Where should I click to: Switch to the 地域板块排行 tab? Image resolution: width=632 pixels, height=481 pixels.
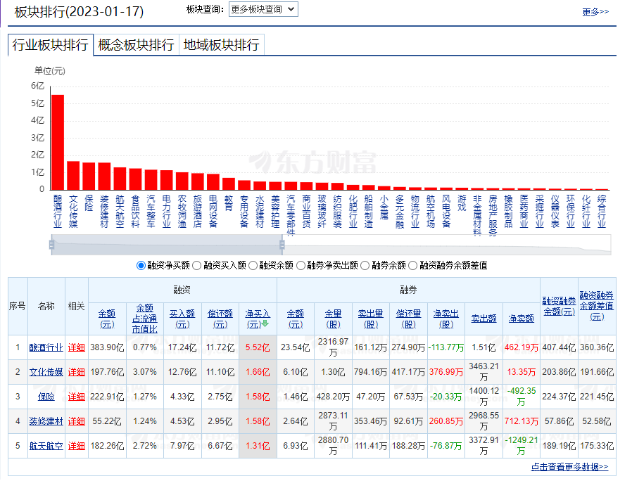[x=221, y=45]
